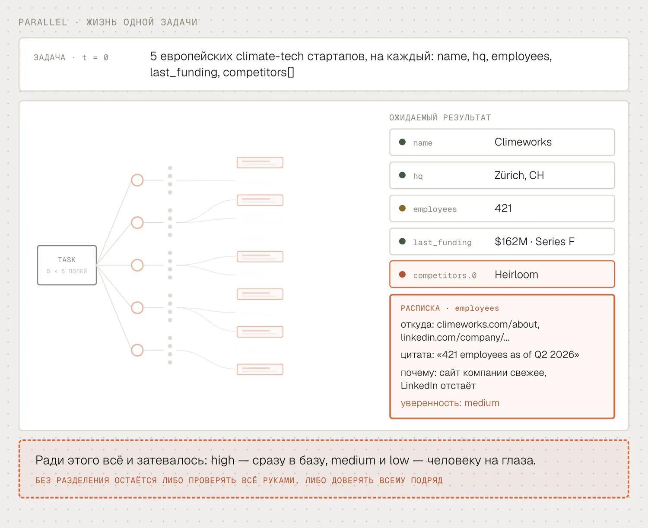
Task: Click the РАСПИСКА · employees title
Action: (450, 308)
